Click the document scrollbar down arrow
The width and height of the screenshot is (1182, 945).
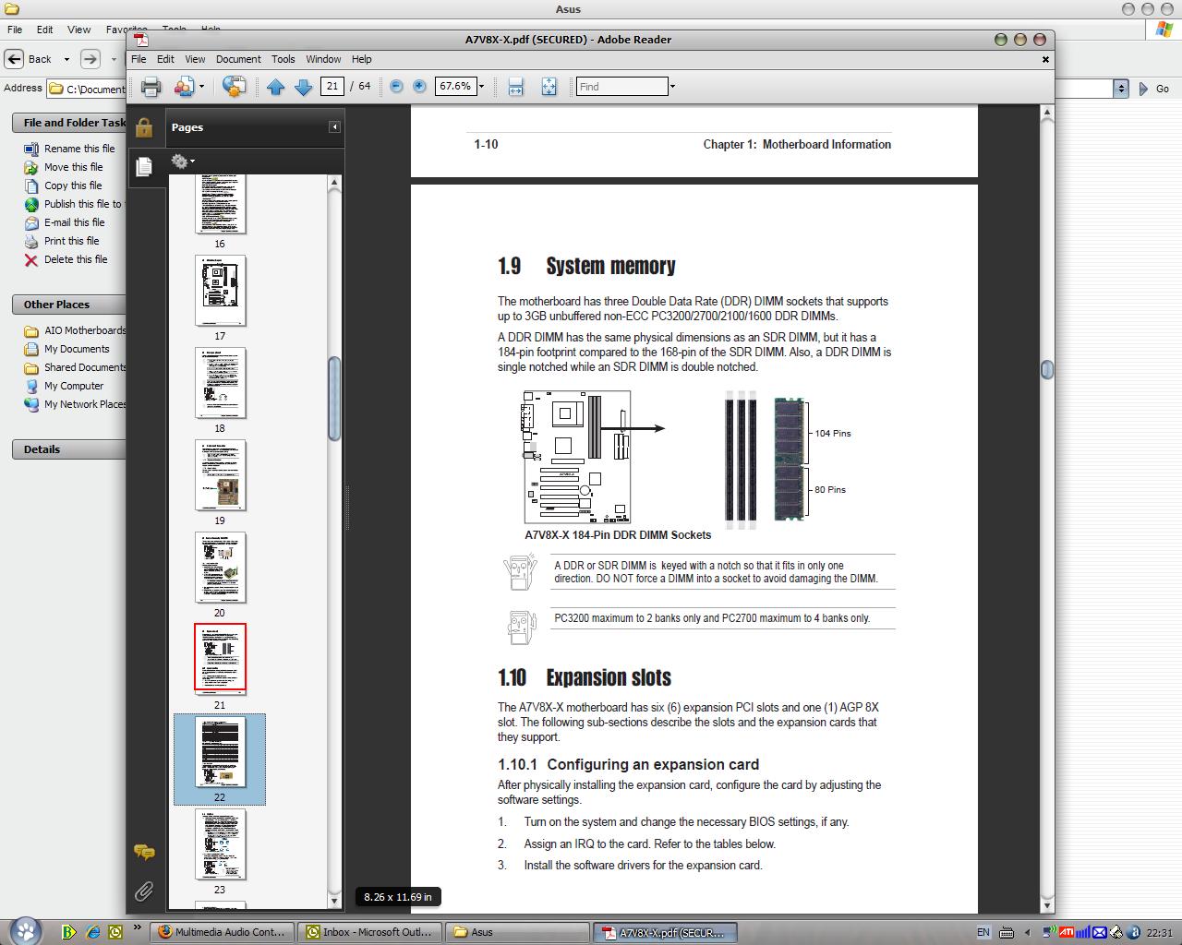point(1046,905)
